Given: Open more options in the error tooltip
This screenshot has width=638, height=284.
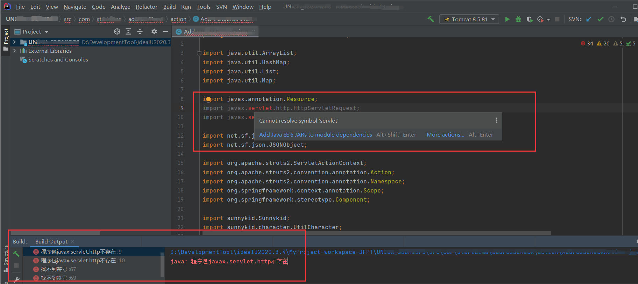Looking at the screenshot, I should 496,121.
